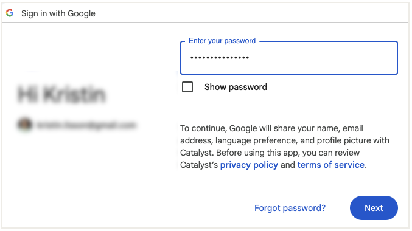Viewport: 412px width, 231px height.
Task: Click the 'address, language preference' text line
Action: pyautogui.click(x=285, y=140)
